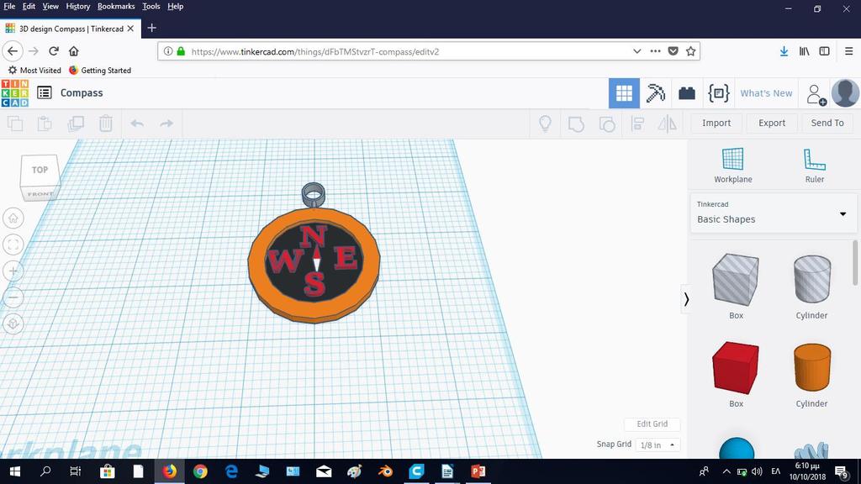This screenshot has width=861, height=484.
Task: Click the Align tool icon
Action: (637, 124)
